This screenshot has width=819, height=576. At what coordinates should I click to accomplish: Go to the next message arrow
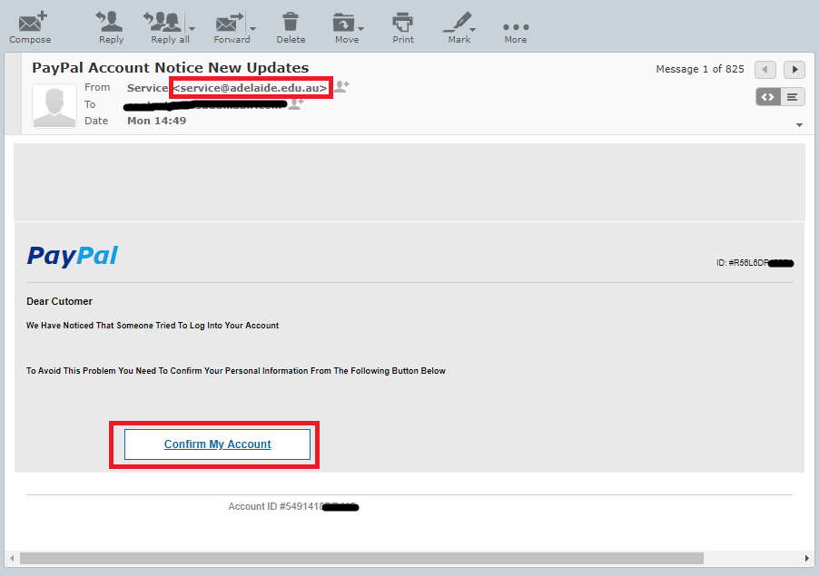click(794, 69)
